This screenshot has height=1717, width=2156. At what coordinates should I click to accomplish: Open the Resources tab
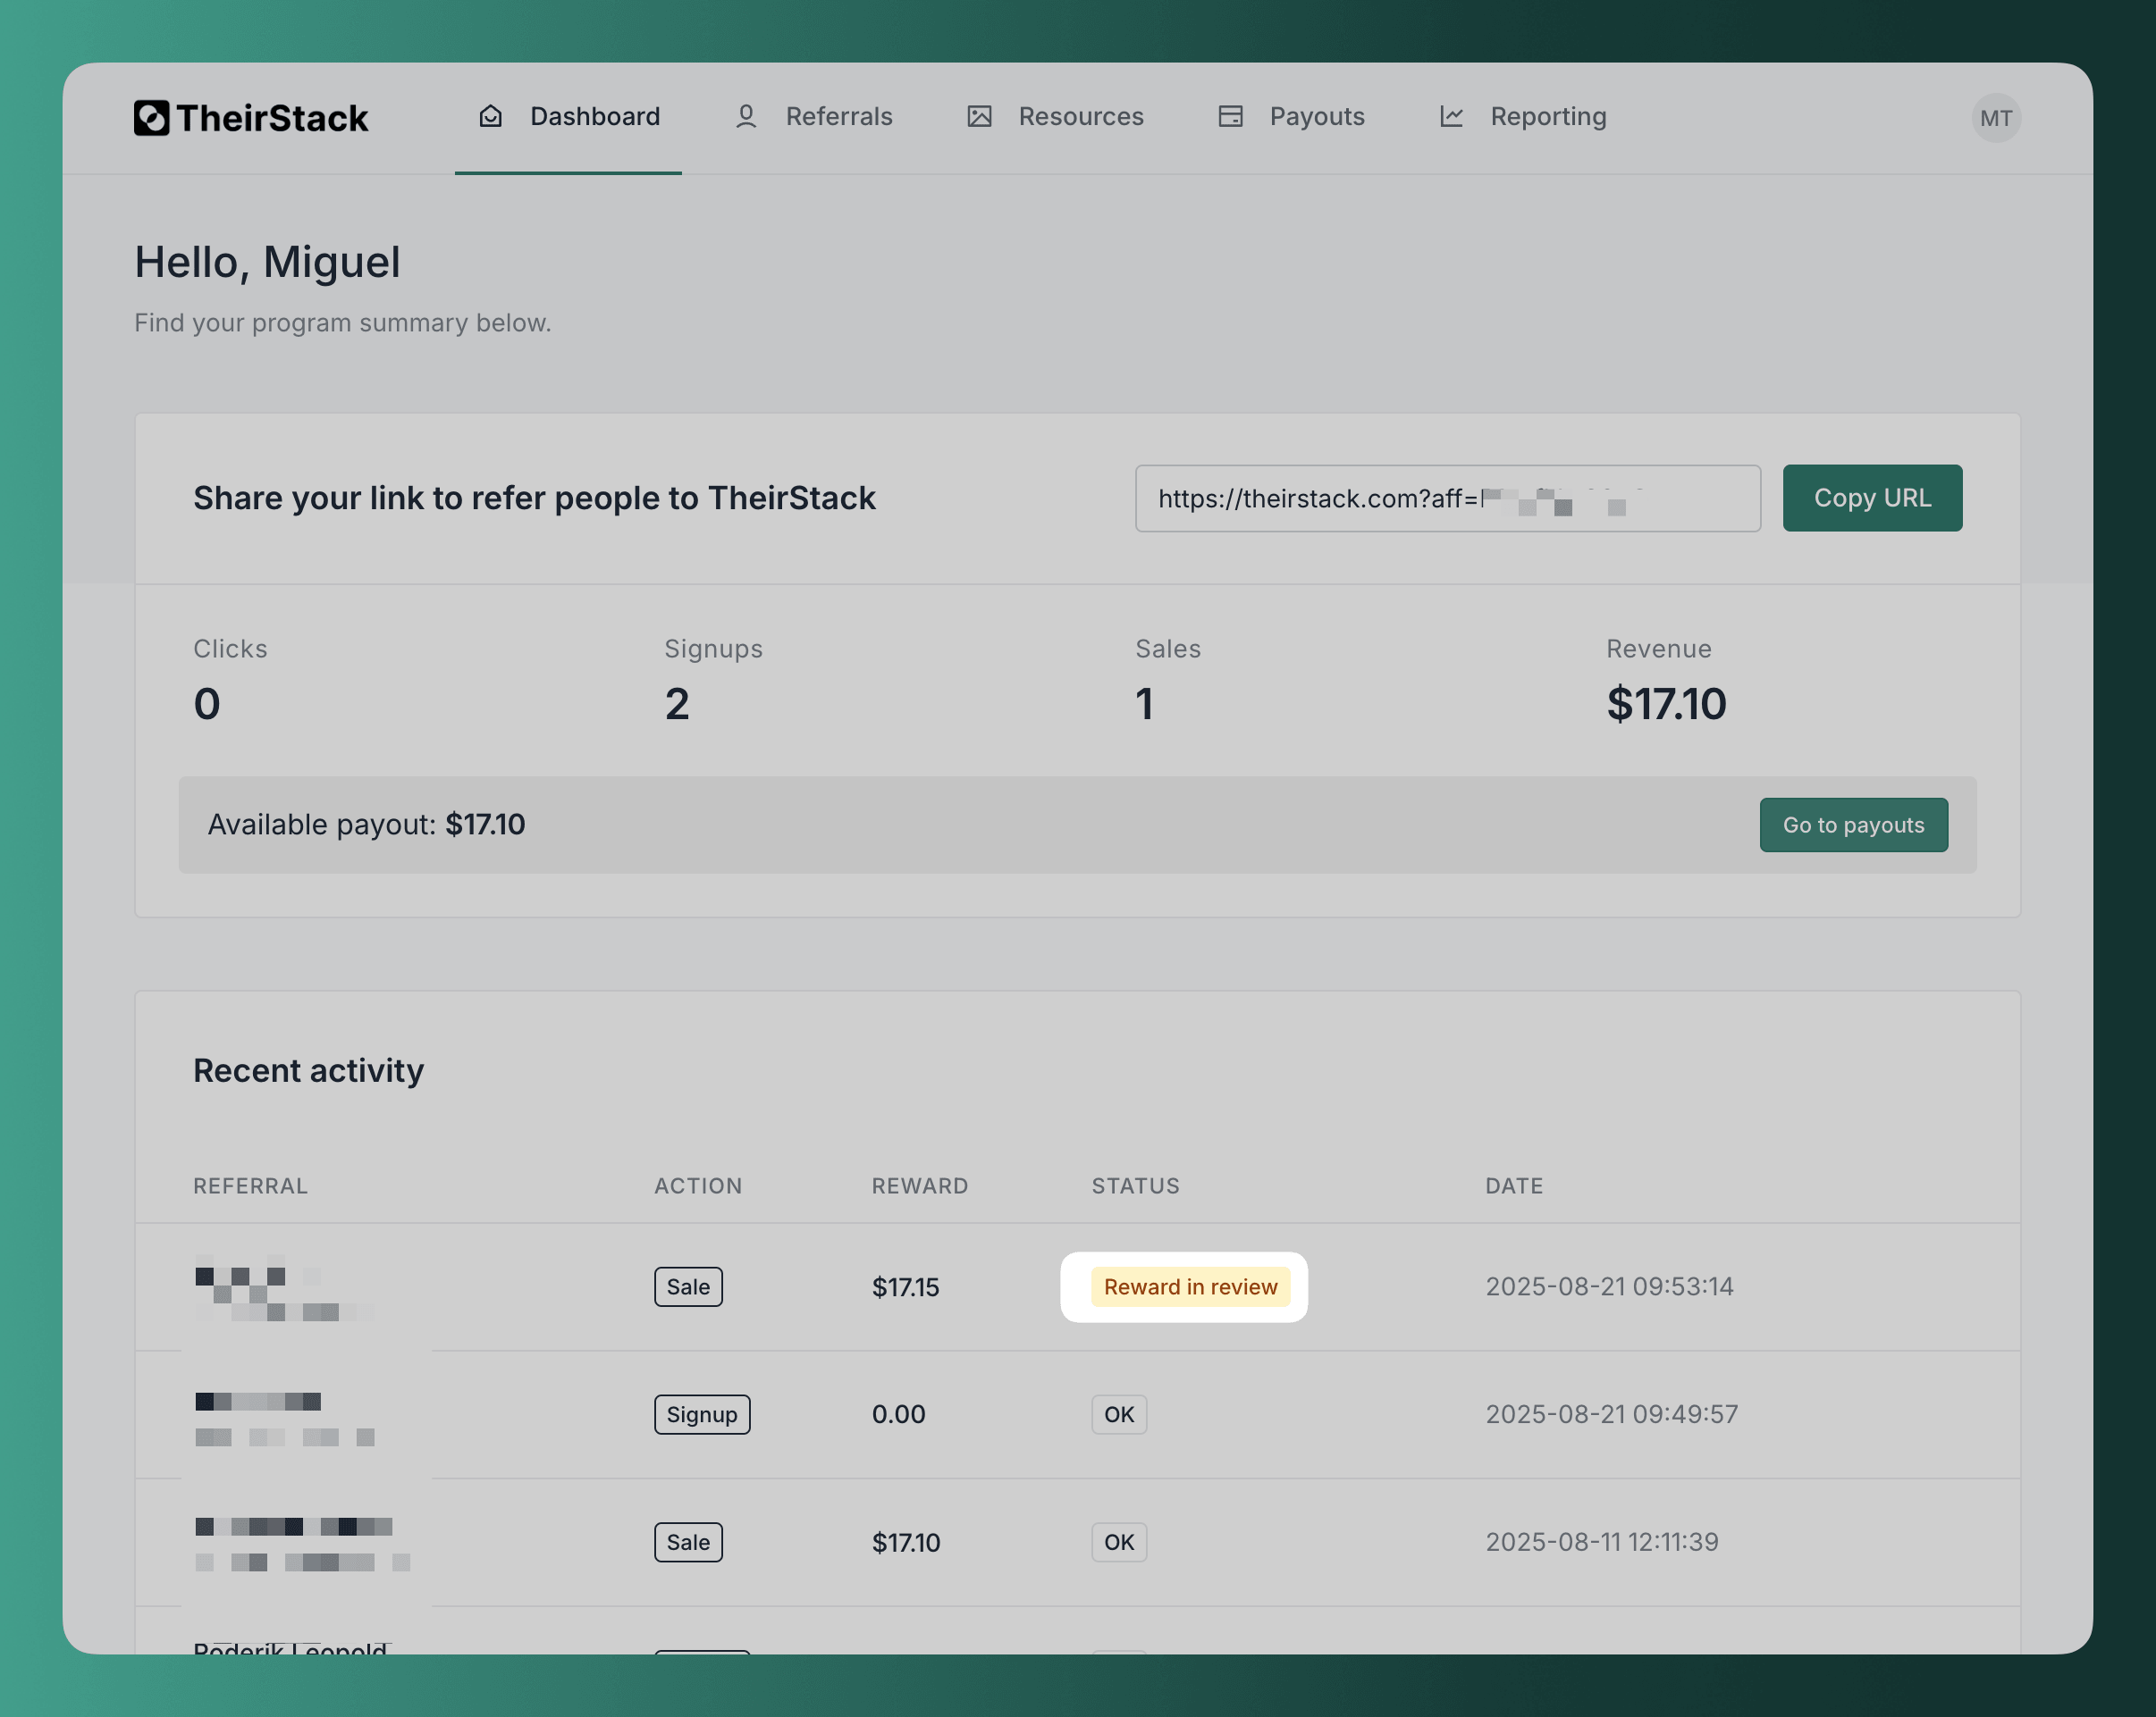coord(1080,117)
